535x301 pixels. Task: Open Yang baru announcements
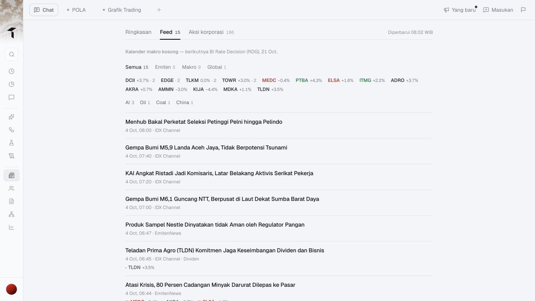click(459, 10)
